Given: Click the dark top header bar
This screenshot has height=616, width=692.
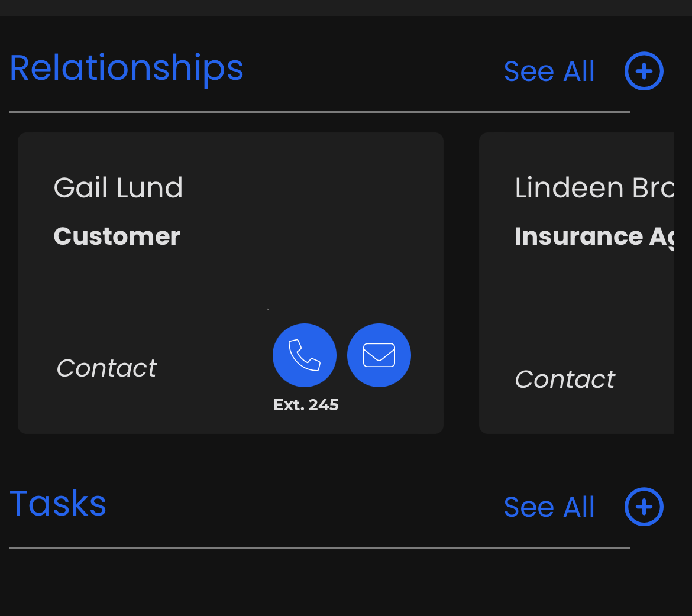Looking at the screenshot, I should (346, 8).
